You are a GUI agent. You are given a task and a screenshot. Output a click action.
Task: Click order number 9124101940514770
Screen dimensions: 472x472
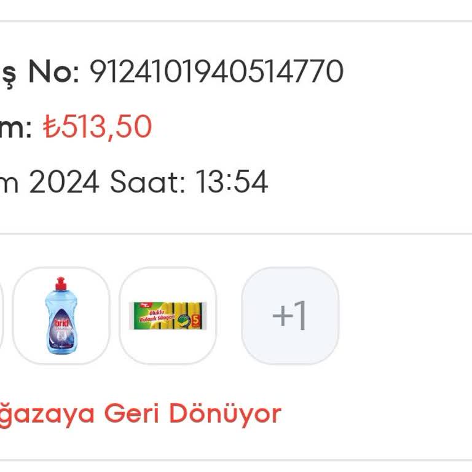pyautogui.click(x=216, y=72)
